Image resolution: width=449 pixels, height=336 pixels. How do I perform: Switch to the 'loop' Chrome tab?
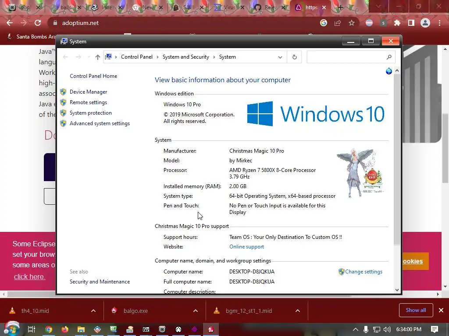tap(25, 7)
